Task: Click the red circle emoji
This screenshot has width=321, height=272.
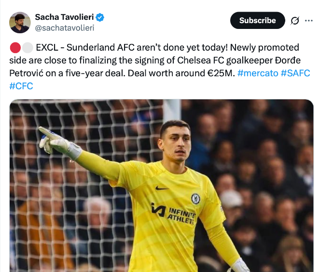Action: pos(15,48)
